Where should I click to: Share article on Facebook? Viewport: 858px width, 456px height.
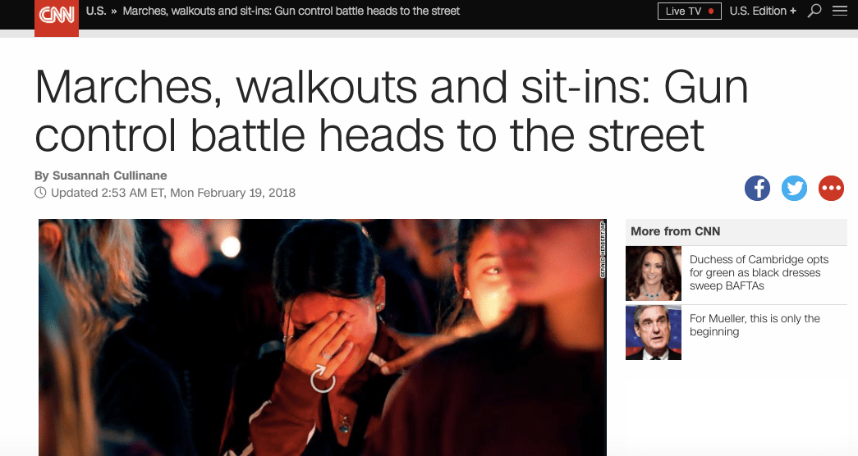pos(757,188)
